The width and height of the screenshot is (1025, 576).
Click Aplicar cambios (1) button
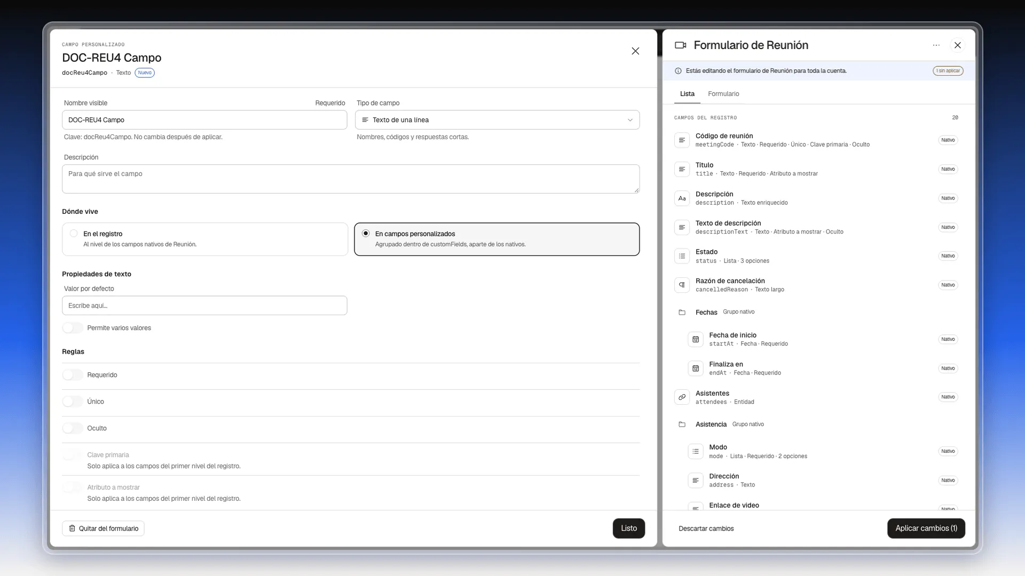(926, 529)
